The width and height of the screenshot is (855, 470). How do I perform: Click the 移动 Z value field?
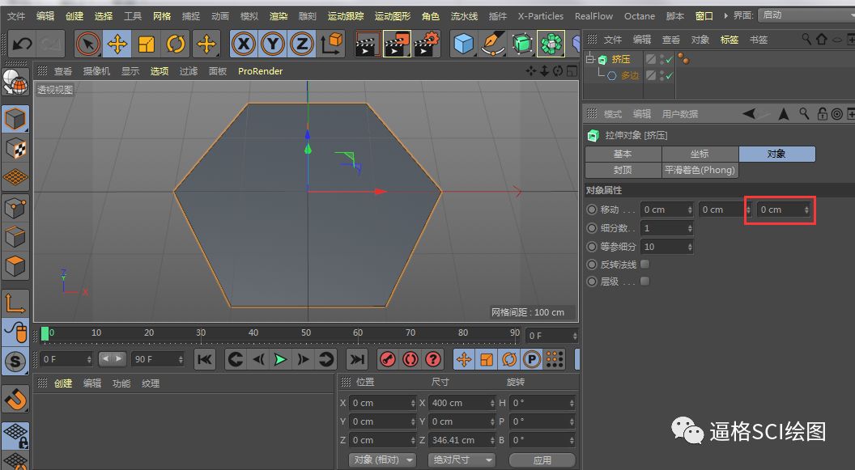point(783,210)
